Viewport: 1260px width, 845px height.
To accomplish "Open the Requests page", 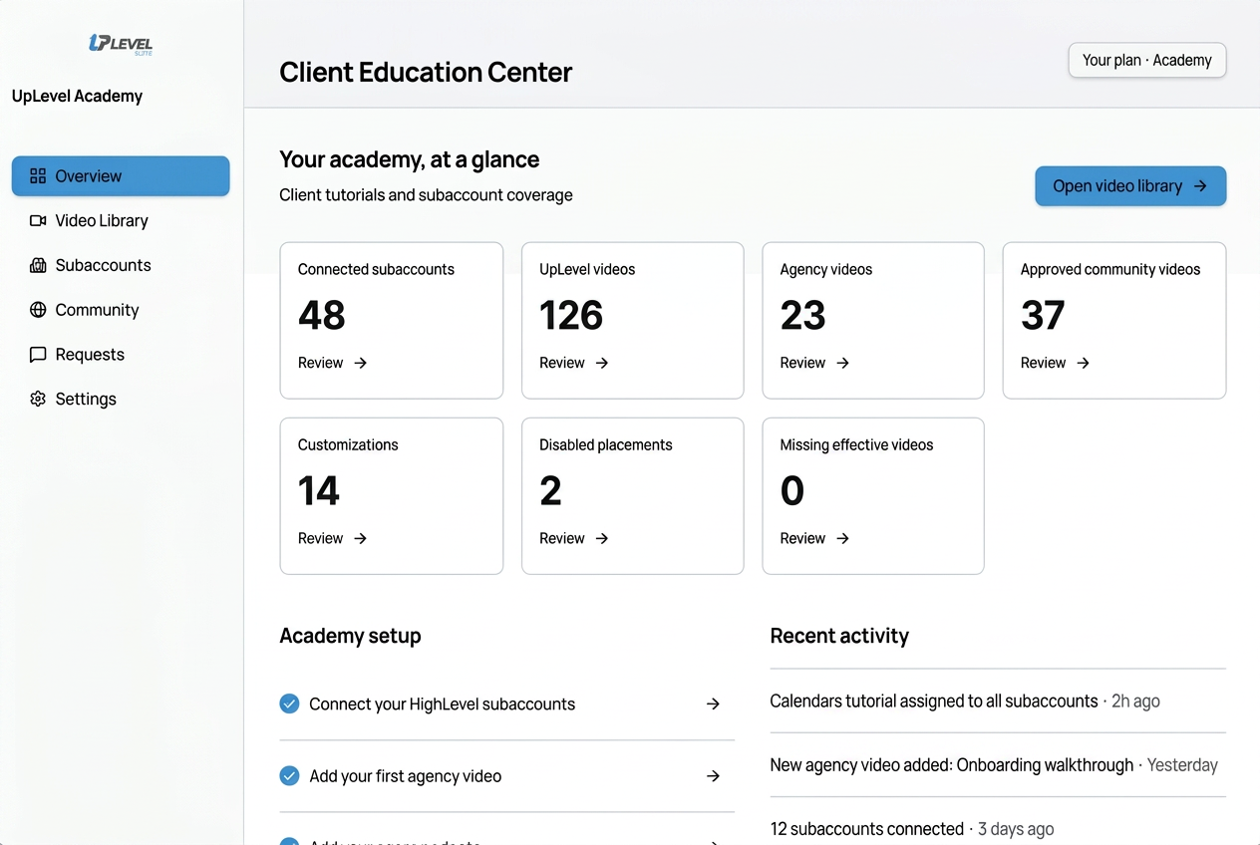I will [121, 354].
